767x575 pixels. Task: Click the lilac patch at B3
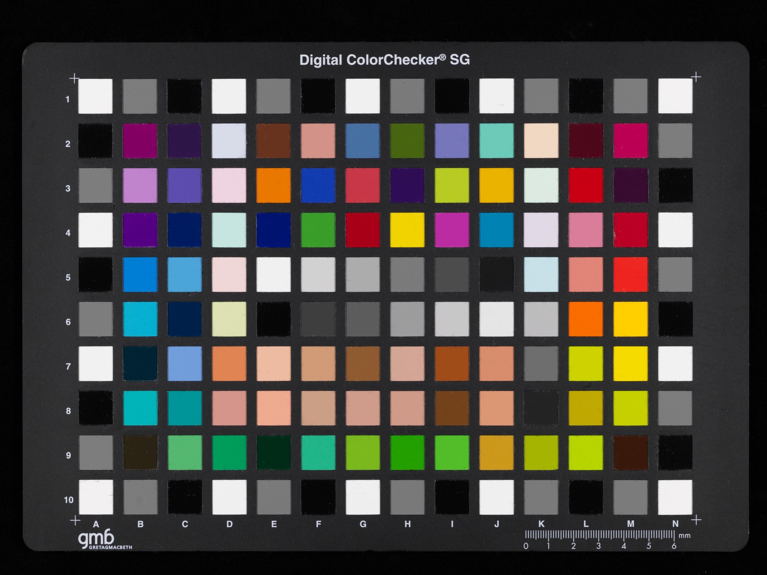coord(140,186)
